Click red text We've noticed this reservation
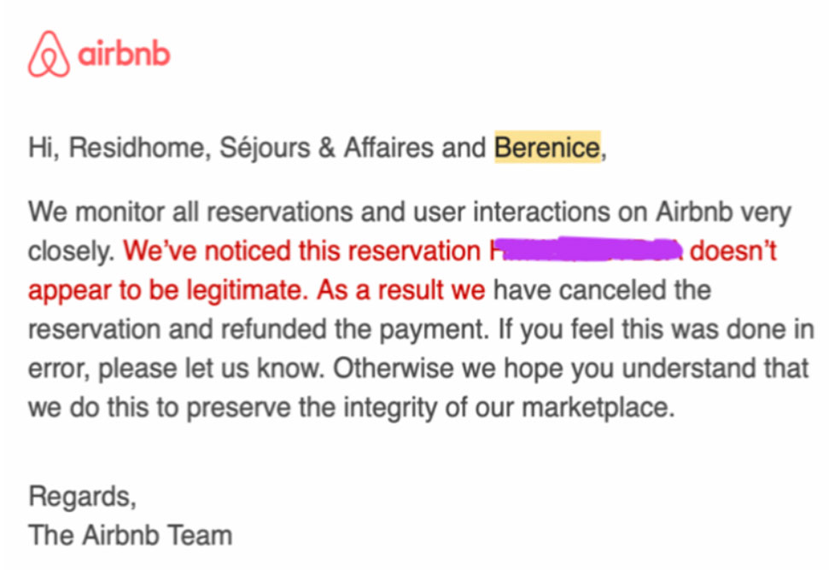Screen dimensions: 829x570 point(302,250)
